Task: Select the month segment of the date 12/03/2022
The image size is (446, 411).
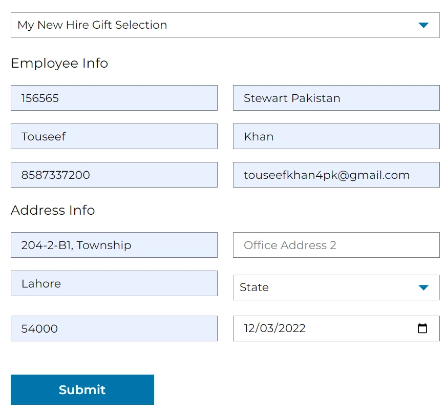Action: 249,328
